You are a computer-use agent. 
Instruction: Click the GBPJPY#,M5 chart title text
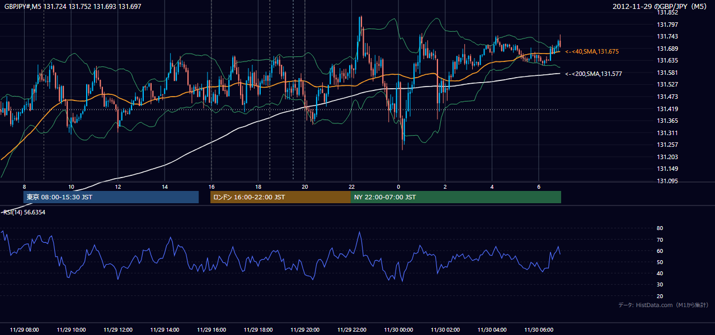click(x=73, y=6)
